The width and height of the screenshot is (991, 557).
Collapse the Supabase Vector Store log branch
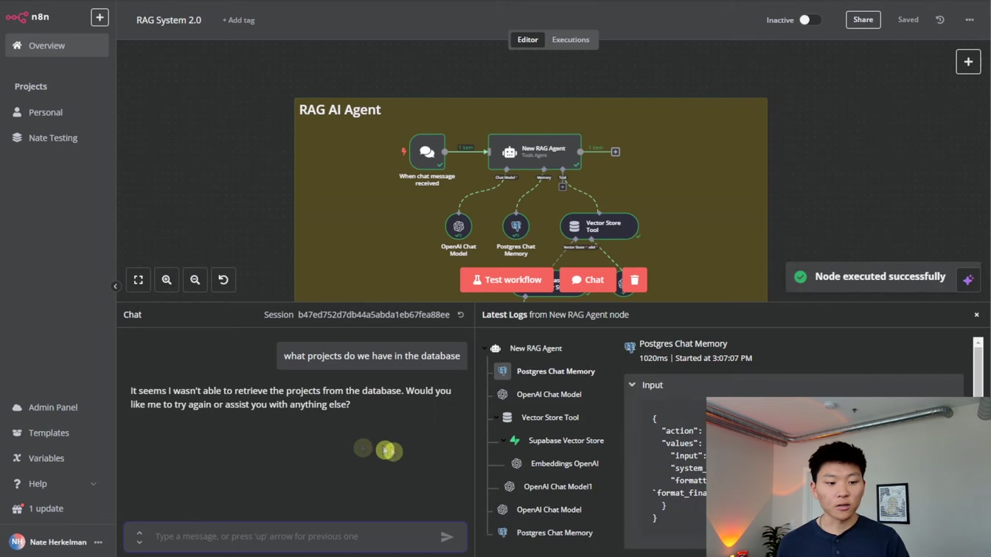[x=504, y=441]
